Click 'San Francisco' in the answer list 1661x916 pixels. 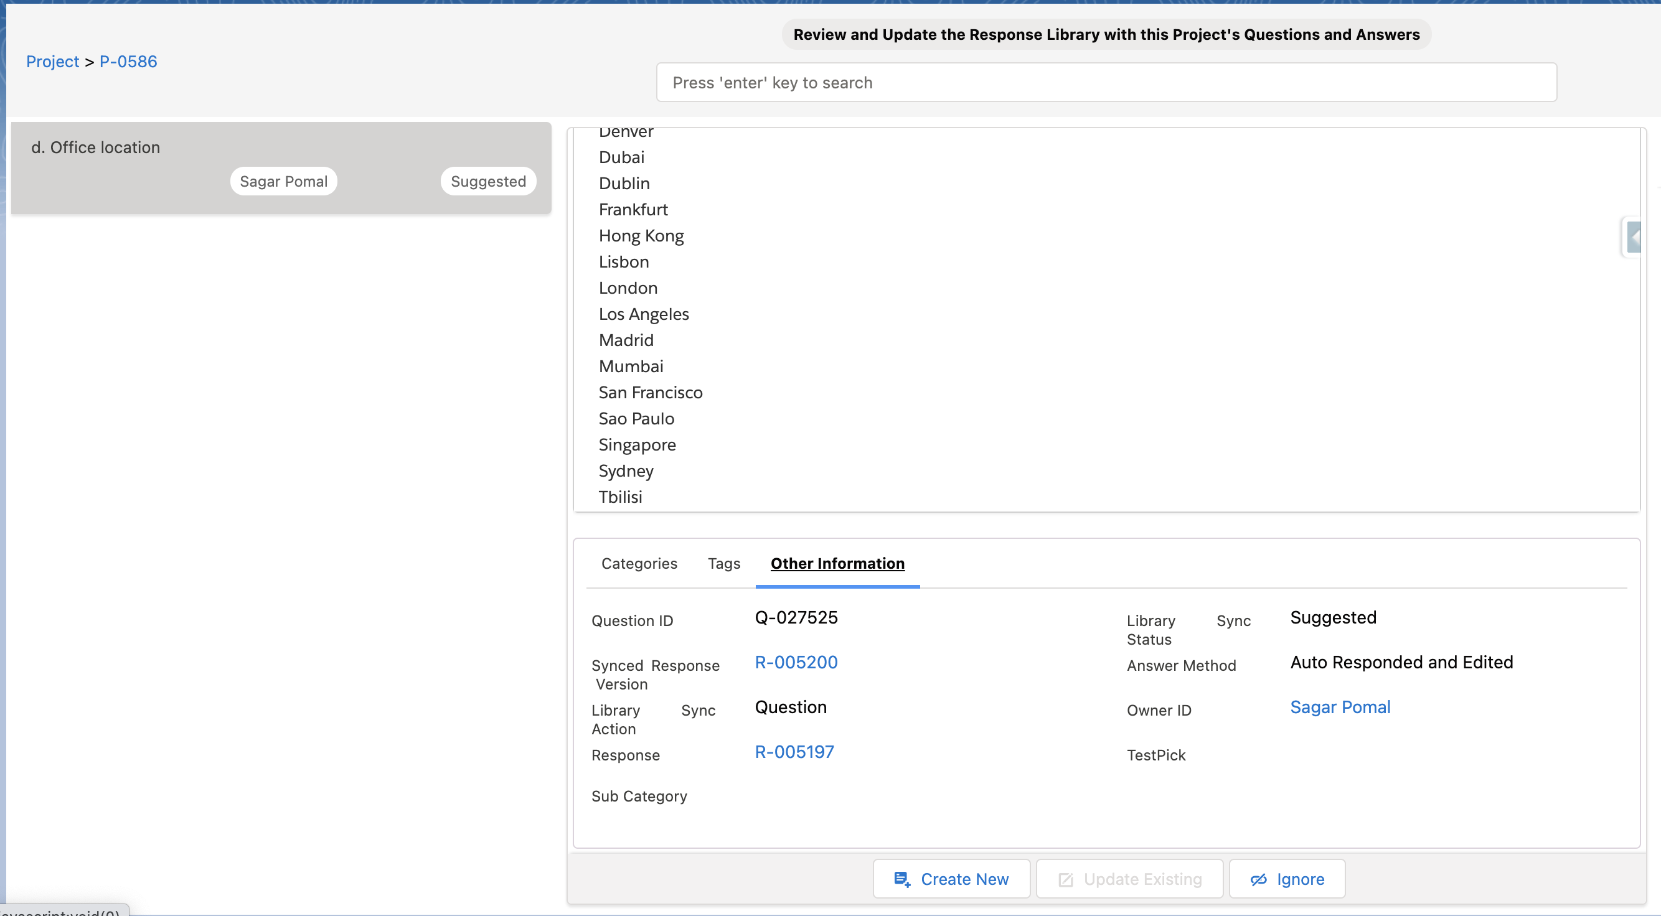(x=651, y=393)
